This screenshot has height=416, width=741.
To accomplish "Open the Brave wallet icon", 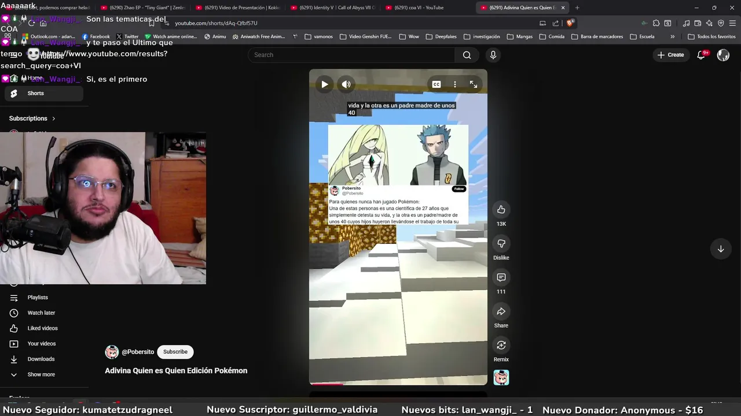I will (x=698, y=23).
